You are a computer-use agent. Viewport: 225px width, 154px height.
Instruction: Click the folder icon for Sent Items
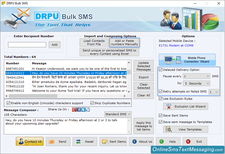105,142
